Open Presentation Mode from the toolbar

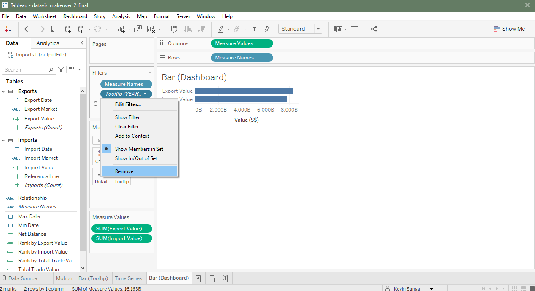point(355,29)
